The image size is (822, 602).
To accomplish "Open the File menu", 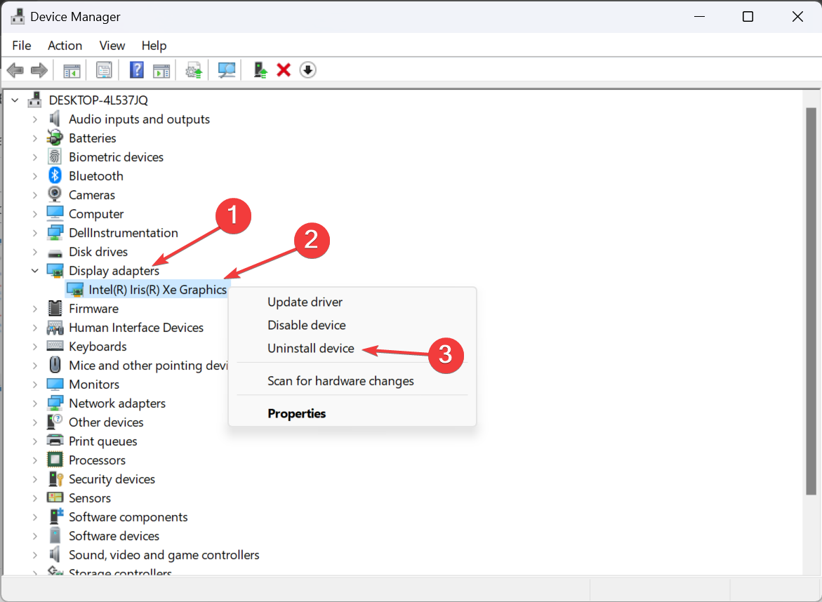I will pyautogui.click(x=22, y=46).
